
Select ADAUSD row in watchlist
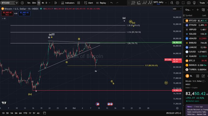pyautogui.click(x=196, y=39)
